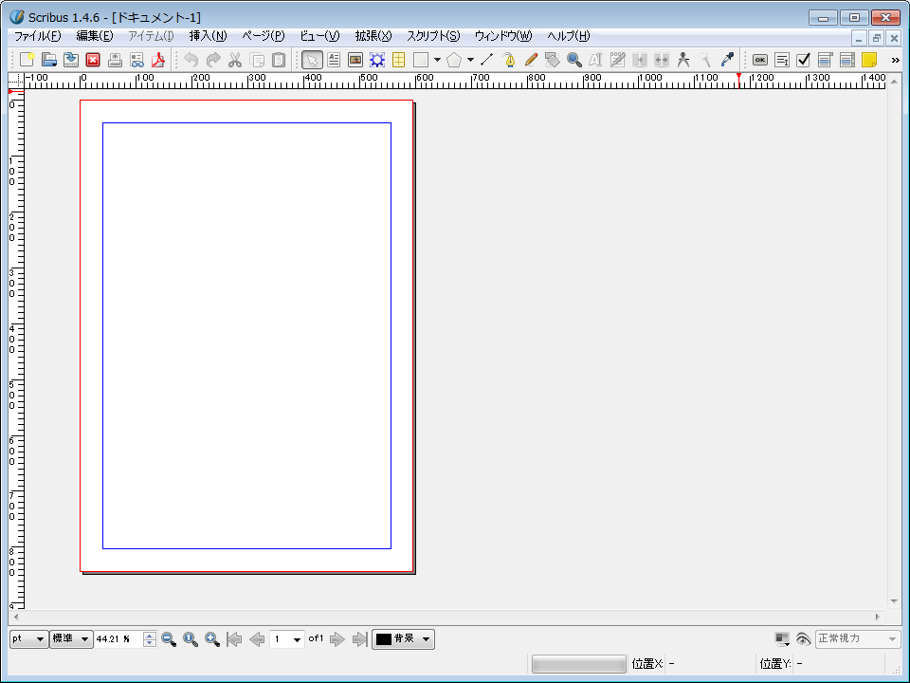Select the Insert Polygon tool
The image size is (910, 683).
point(454,60)
